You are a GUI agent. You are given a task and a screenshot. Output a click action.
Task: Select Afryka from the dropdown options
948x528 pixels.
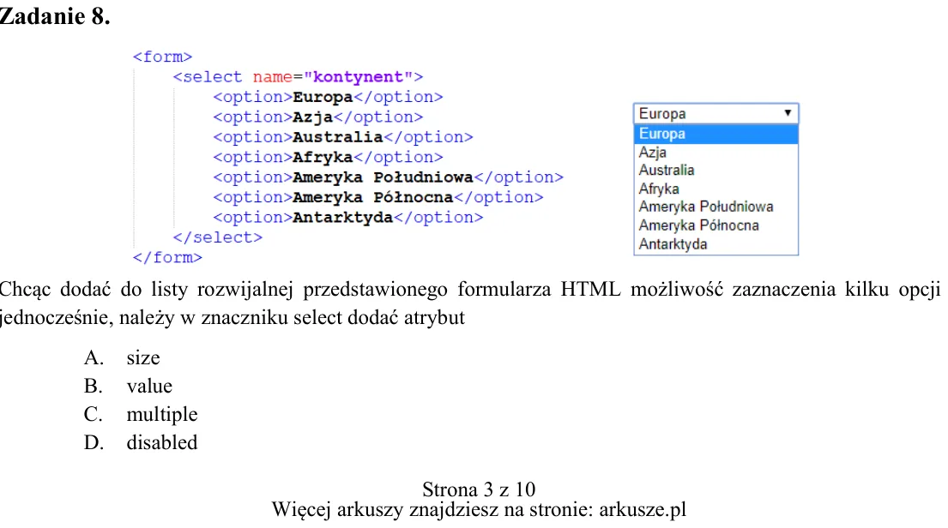(716, 189)
